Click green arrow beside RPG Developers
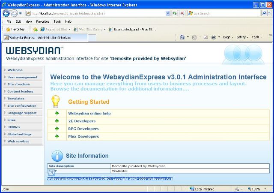The image size is (274, 193). (x=57, y=129)
